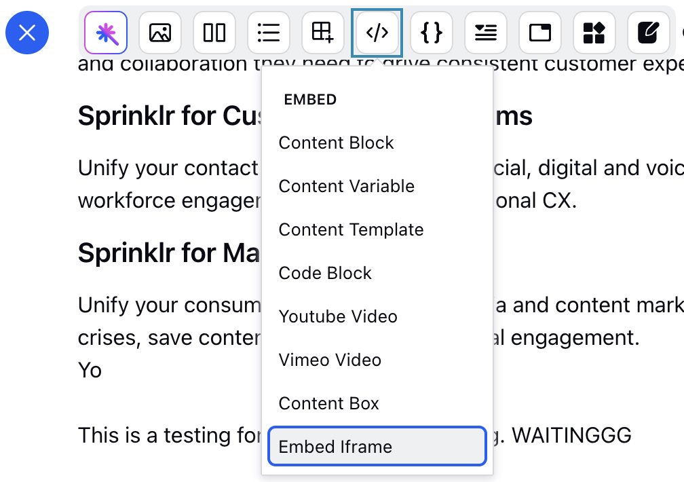Viewport: 684px width, 482px height.
Task: Open the widgets shapes icon in the toolbar
Action: click(x=594, y=33)
